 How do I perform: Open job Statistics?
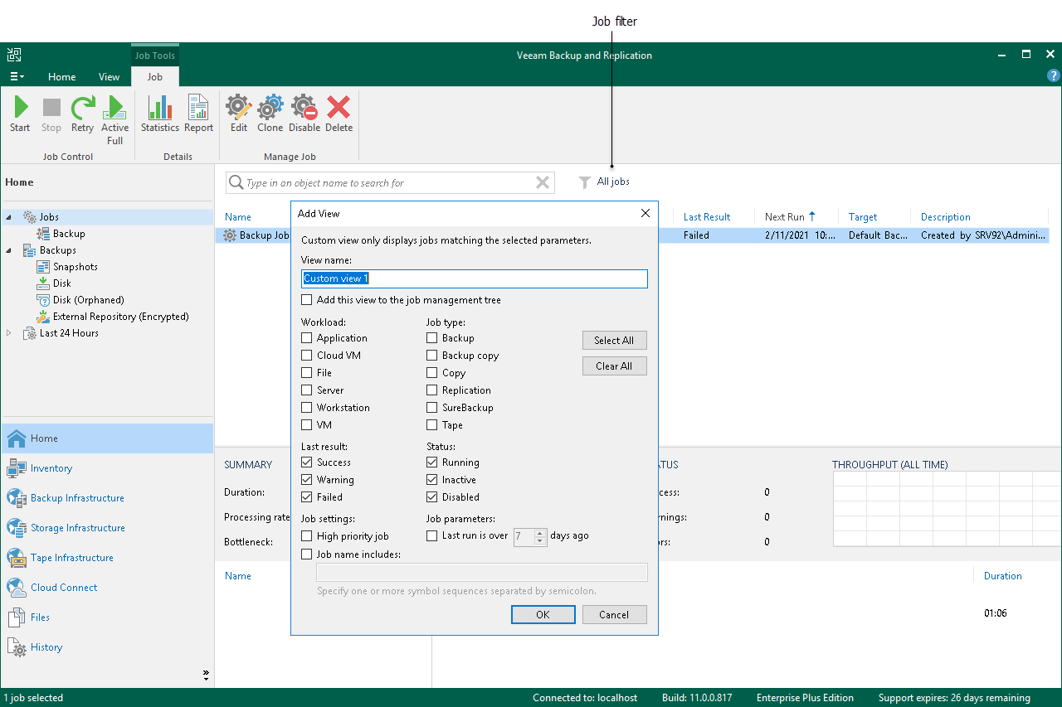pos(159,114)
